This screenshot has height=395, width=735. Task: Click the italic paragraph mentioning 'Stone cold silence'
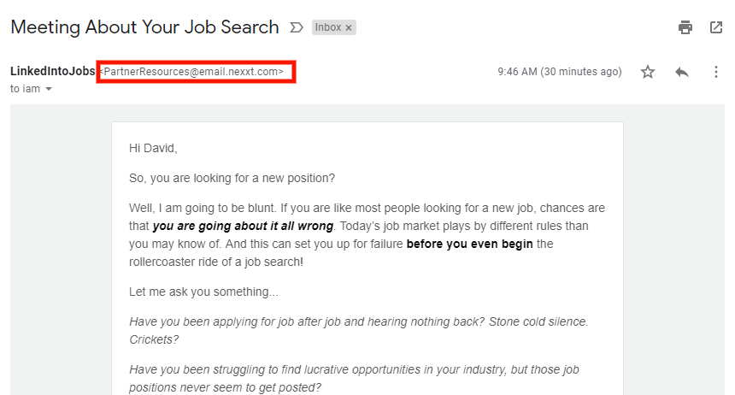click(x=359, y=331)
